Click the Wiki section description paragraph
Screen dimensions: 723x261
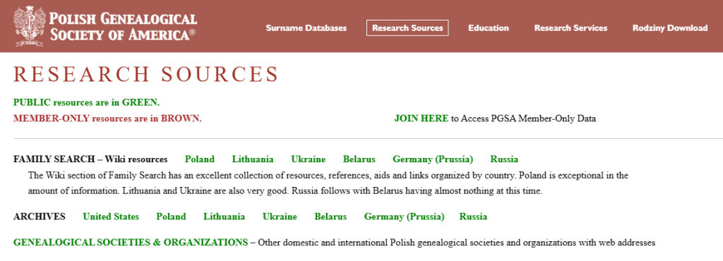[x=328, y=183]
